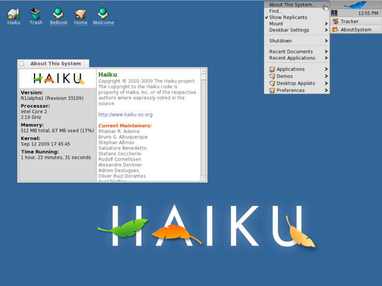
Task: Click maintainer name Adrien Destugues
Action: tap(118, 171)
